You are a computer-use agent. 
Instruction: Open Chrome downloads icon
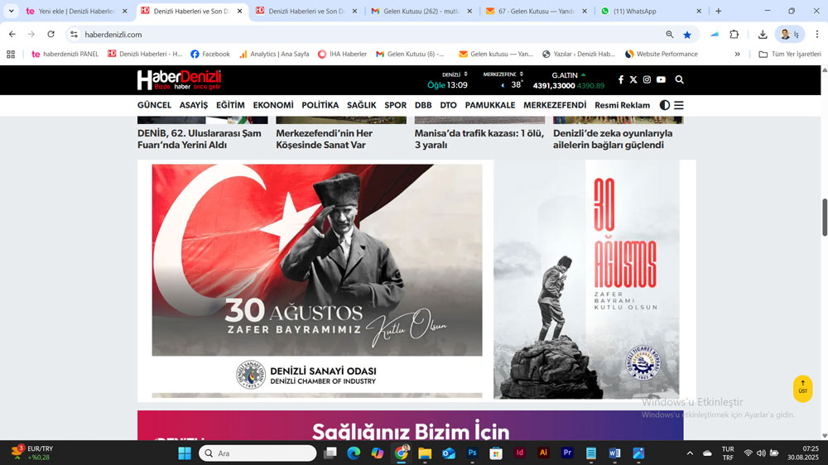pos(763,34)
